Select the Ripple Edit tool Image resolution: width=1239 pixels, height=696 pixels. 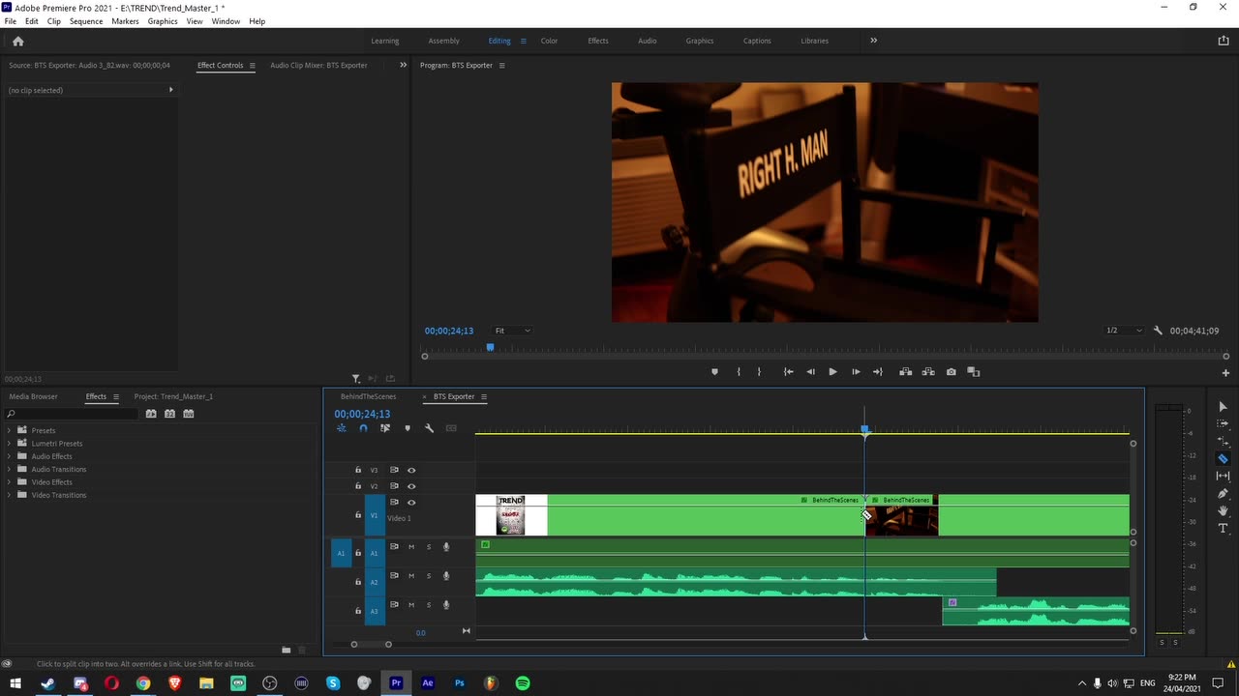tap(1223, 441)
